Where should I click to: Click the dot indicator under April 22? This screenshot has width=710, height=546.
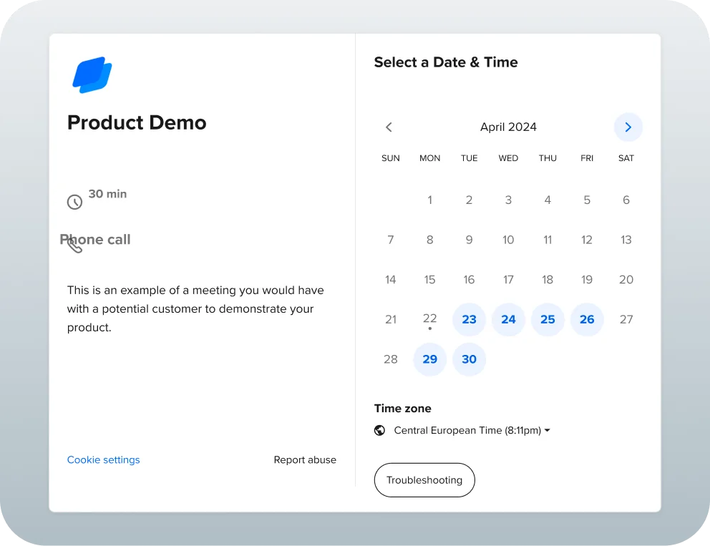click(429, 330)
